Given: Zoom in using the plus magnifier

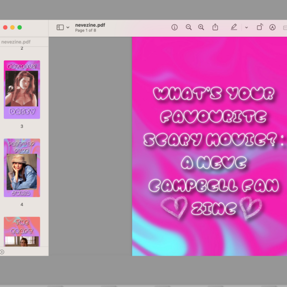Looking at the screenshot, I should pos(201,27).
